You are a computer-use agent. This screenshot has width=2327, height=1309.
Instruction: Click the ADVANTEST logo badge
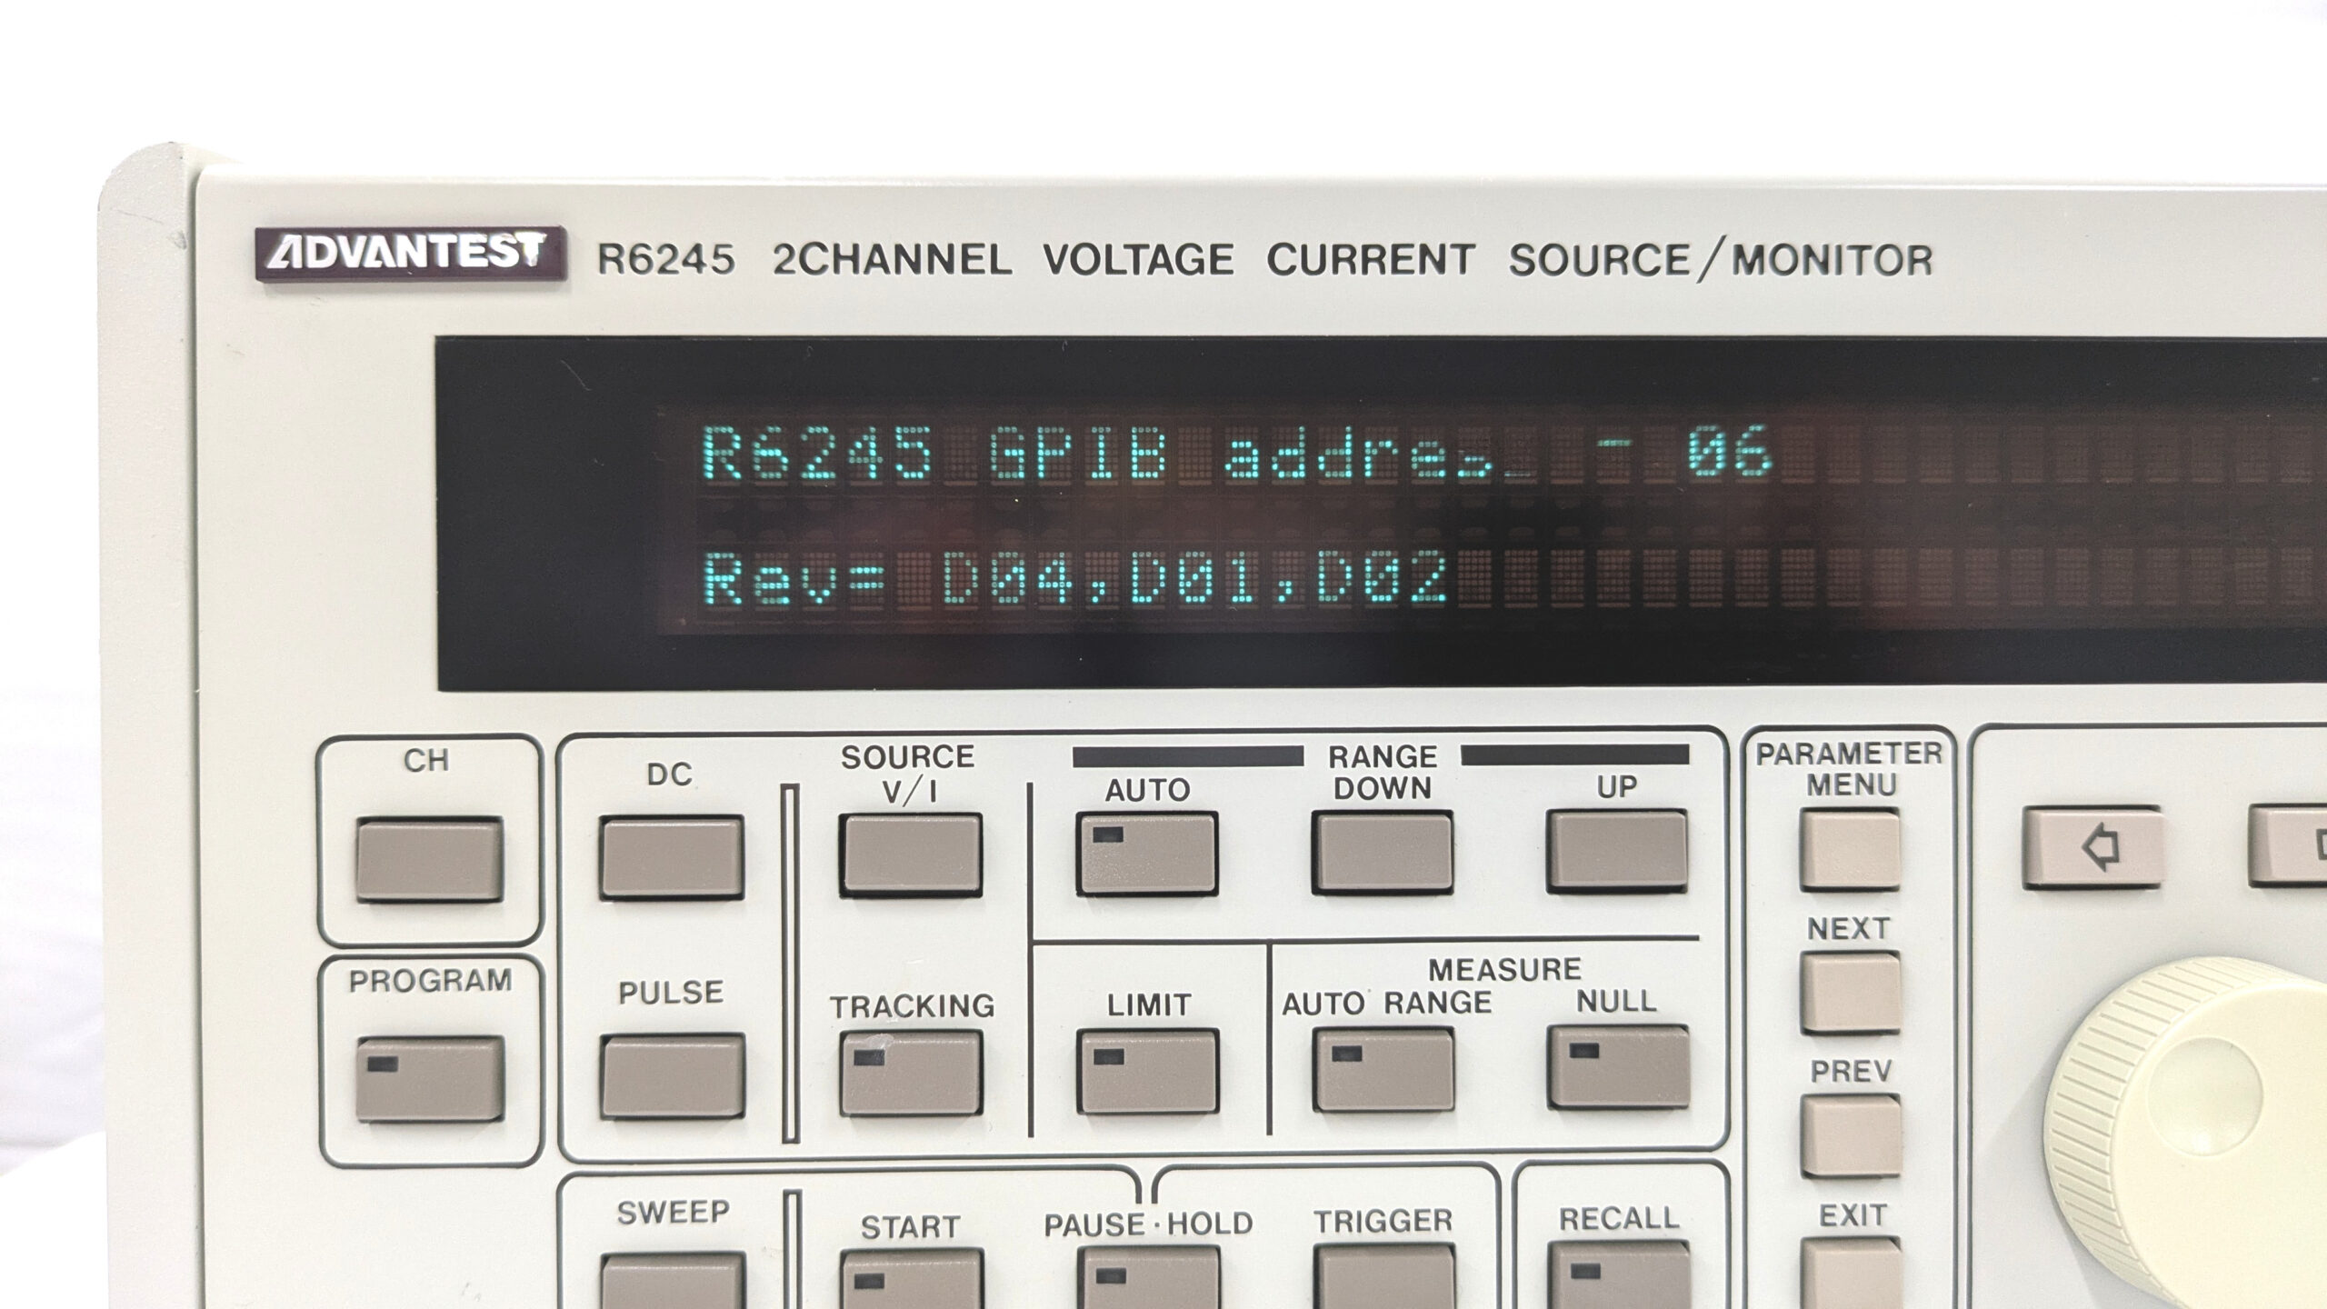pos(410,253)
